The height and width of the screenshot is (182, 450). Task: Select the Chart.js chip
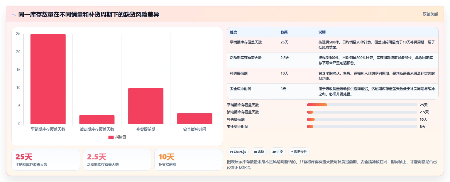238,152
